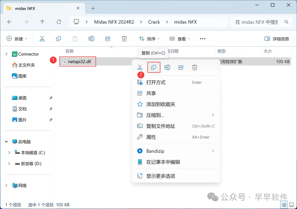This screenshot has width=297, height=209.
Task: Open the 新建 dropdown
Action: point(17,39)
